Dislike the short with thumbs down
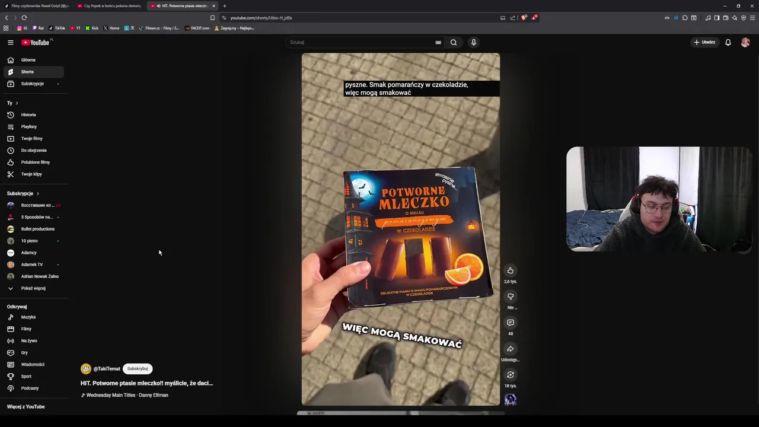This screenshot has width=759, height=427. (510, 297)
